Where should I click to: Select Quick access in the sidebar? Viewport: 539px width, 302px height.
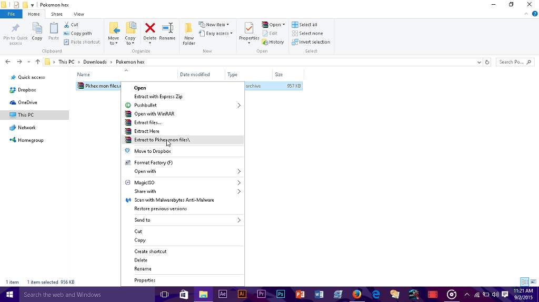(x=31, y=77)
